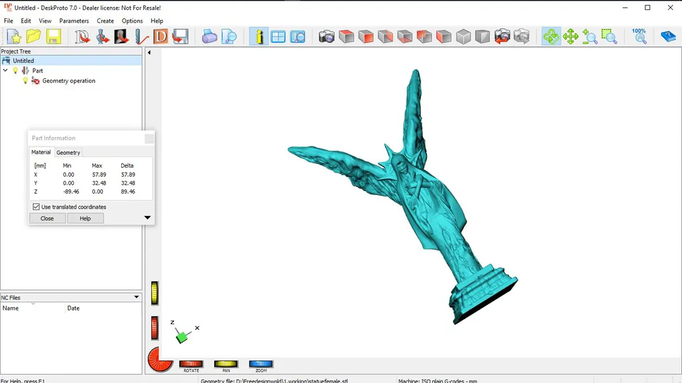Switch to the Geometry tab
The height and width of the screenshot is (383, 682).
68,153
